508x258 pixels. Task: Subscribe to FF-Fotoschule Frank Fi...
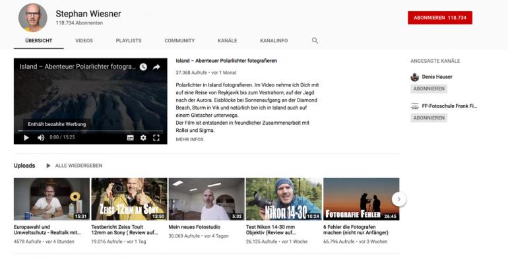429,118
